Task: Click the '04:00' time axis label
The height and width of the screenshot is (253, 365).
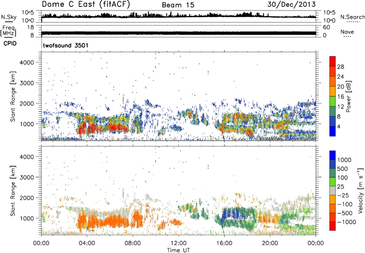Action: pos(87,243)
